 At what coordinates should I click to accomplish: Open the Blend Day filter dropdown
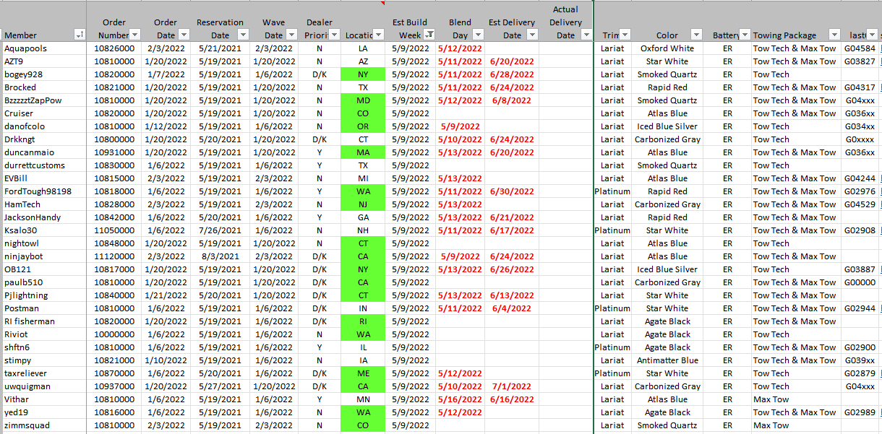tap(477, 35)
